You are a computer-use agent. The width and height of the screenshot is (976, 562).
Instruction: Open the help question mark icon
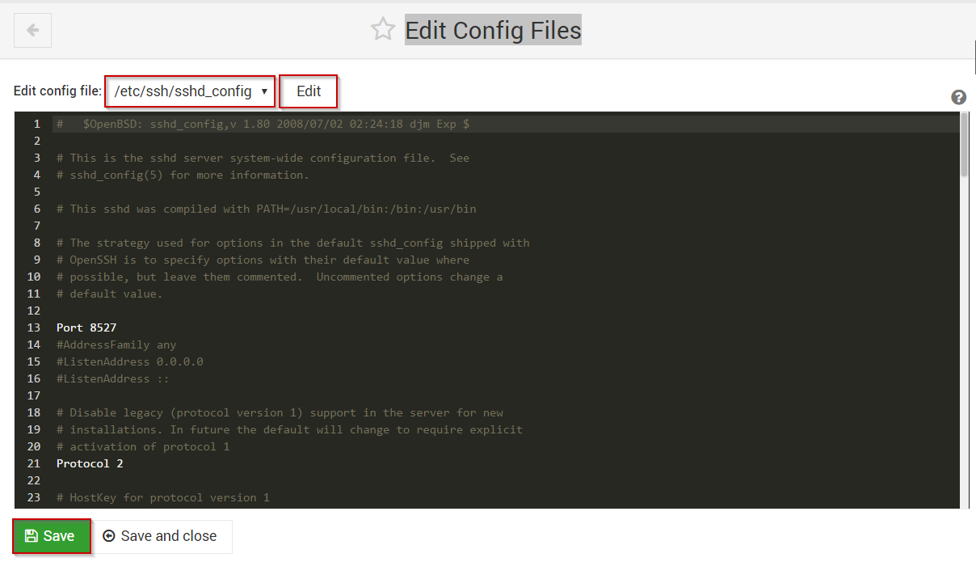(958, 97)
